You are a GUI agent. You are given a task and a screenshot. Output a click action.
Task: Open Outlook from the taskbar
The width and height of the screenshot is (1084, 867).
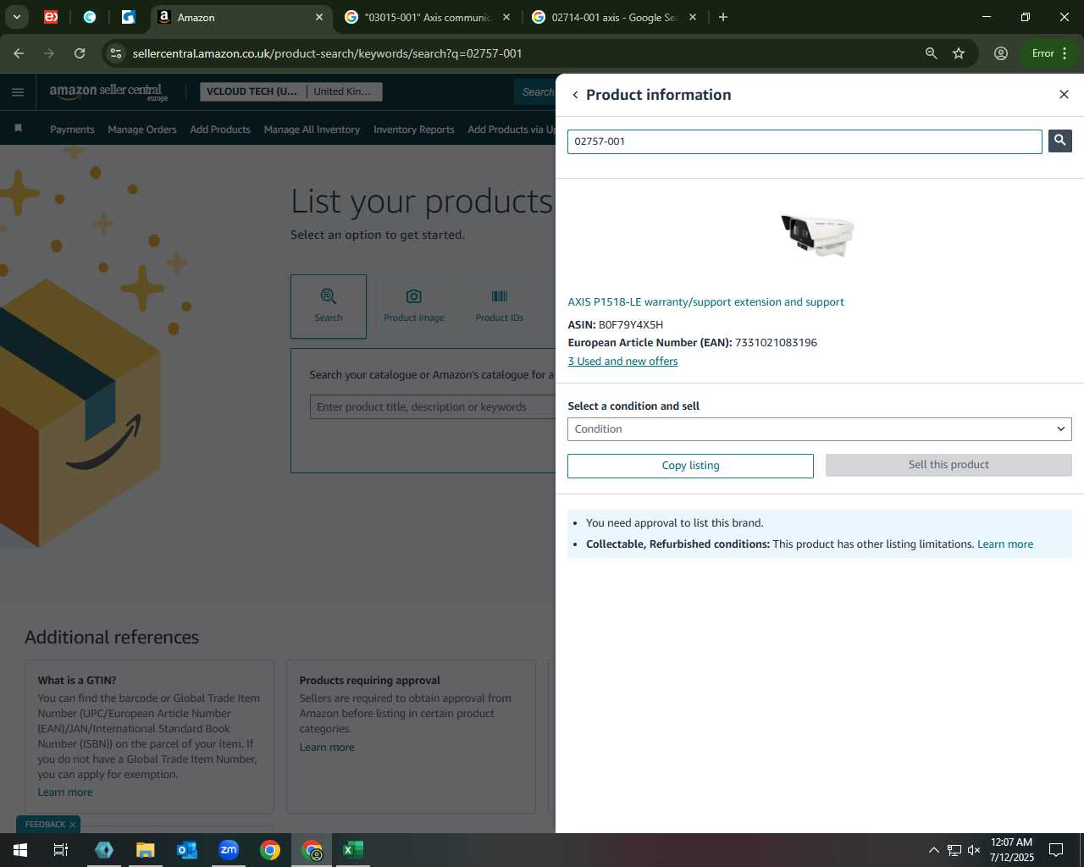(187, 850)
